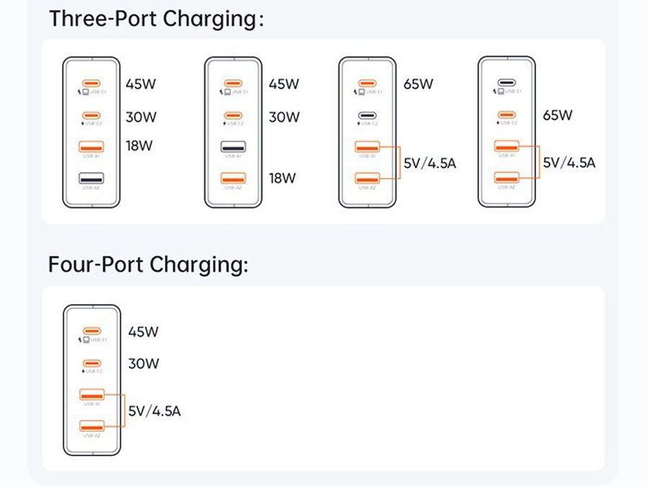Screen dimensions: 648x487
Task: Select the 65W label next to fourth charger
Action: pos(558,115)
